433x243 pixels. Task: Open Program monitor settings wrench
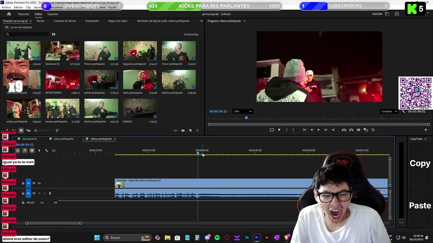coord(403,111)
